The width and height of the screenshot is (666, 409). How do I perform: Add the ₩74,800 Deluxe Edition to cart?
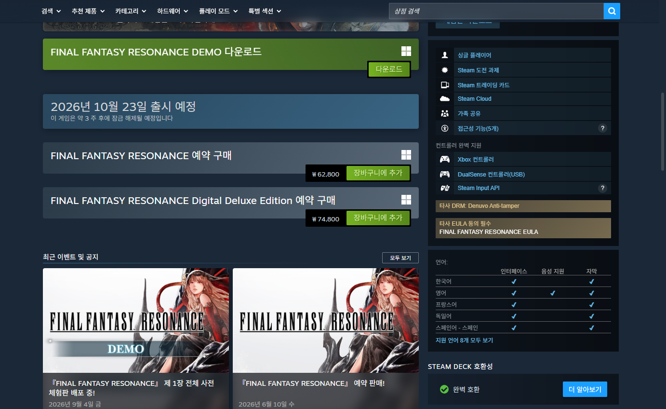pos(378,218)
